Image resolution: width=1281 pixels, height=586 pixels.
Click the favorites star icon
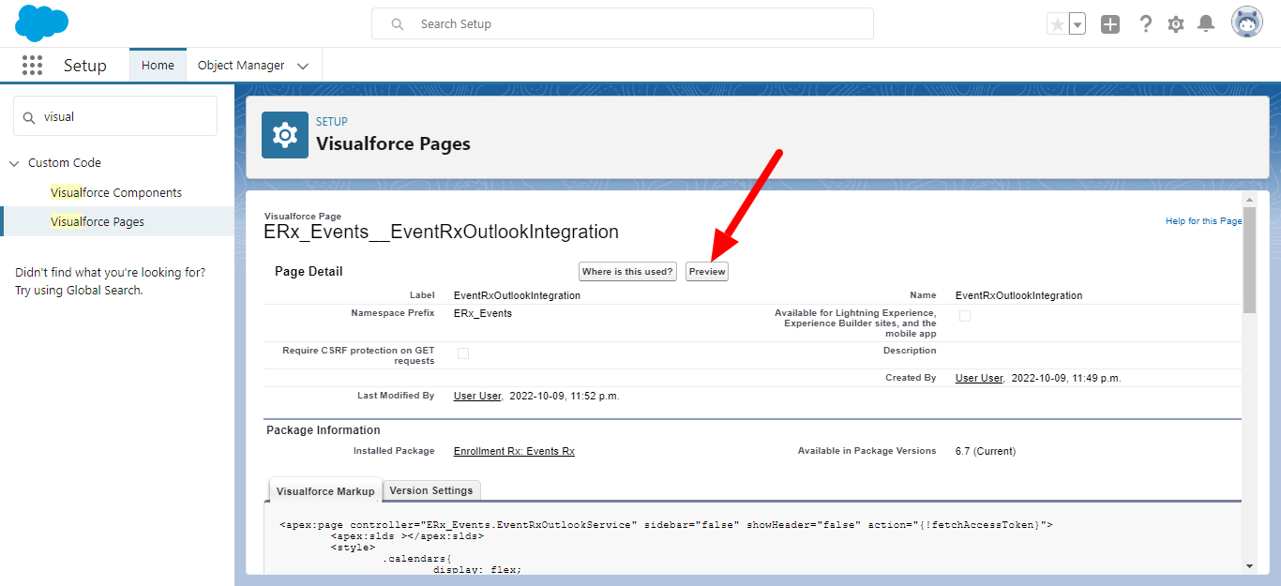[1057, 24]
